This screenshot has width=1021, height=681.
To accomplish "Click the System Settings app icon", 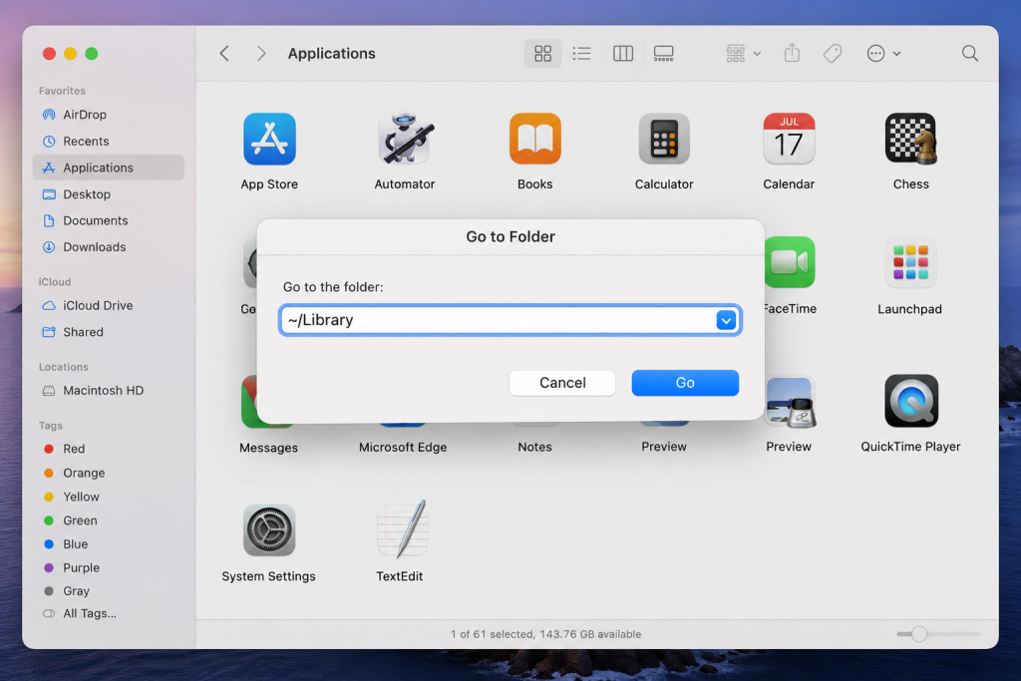I will (x=269, y=530).
